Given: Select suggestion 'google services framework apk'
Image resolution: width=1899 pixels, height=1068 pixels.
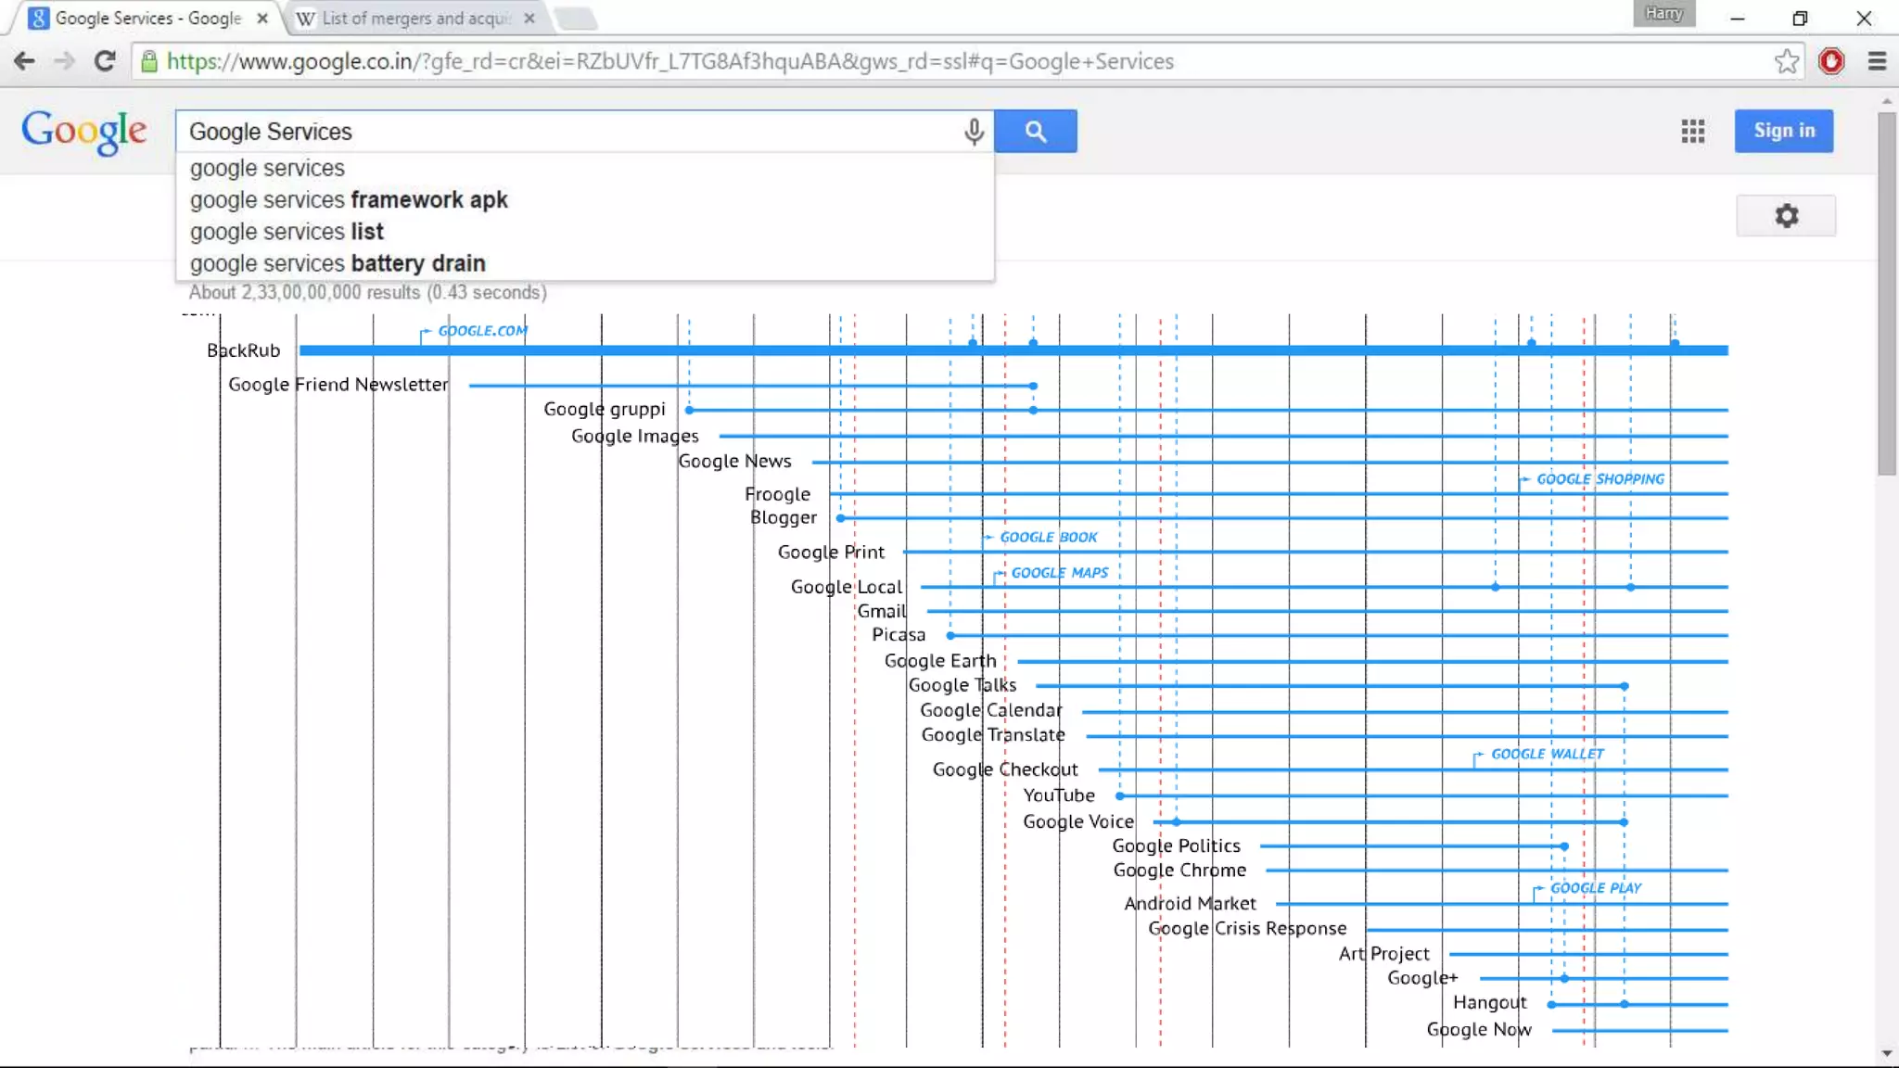Looking at the screenshot, I should point(349,200).
